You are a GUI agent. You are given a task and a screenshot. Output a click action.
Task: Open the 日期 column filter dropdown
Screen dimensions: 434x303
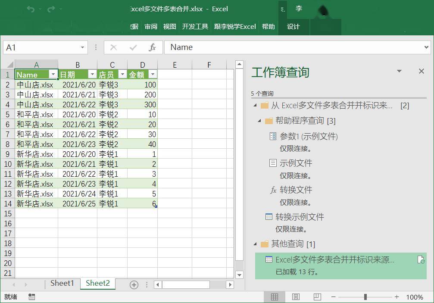[92, 74]
